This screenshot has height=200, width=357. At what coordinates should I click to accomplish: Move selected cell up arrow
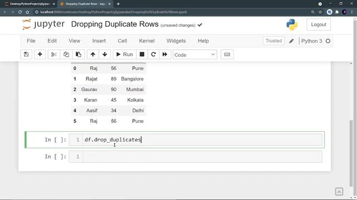coord(93,54)
